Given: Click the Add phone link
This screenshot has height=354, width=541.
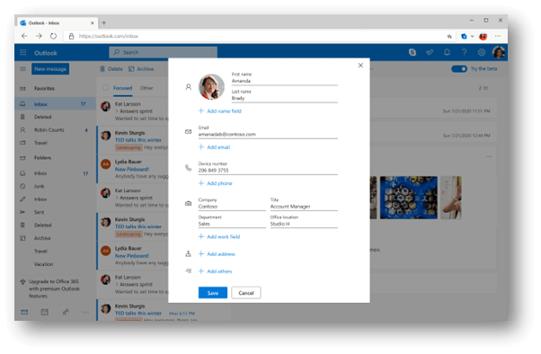Looking at the screenshot, I should click(x=219, y=183).
